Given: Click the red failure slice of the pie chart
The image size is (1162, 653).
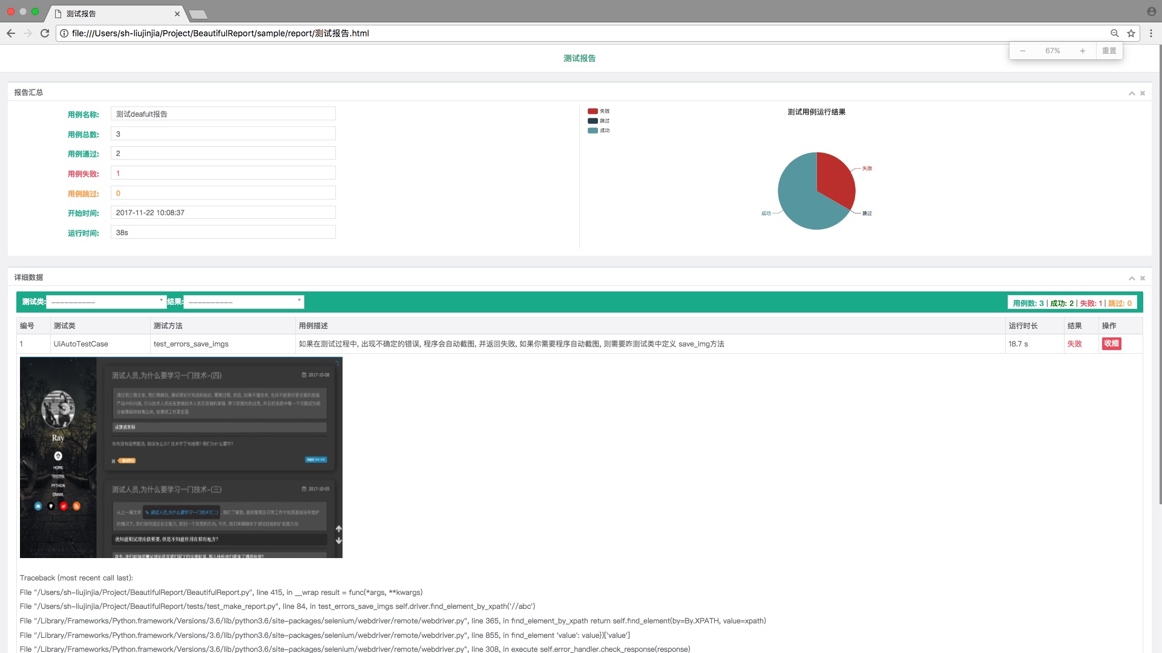Looking at the screenshot, I should click(835, 178).
